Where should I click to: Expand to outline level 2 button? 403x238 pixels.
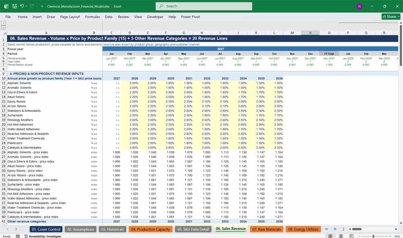tap(3, 27)
